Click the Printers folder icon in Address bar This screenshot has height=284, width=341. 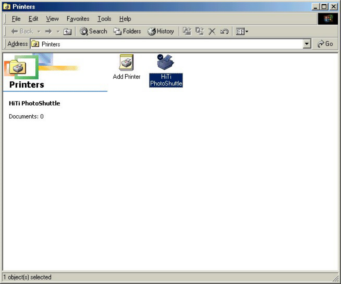35,44
